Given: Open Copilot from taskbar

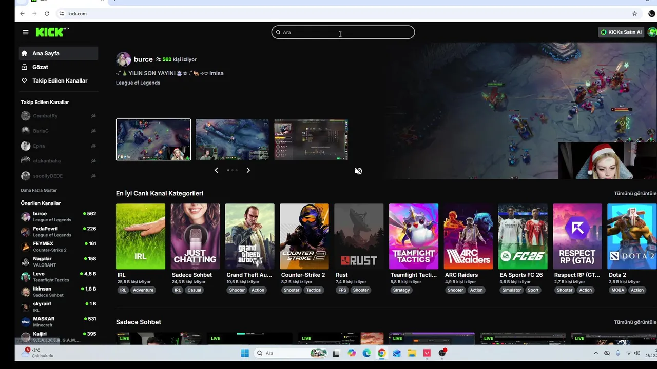Looking at the screenshot, I should [351, 353].
